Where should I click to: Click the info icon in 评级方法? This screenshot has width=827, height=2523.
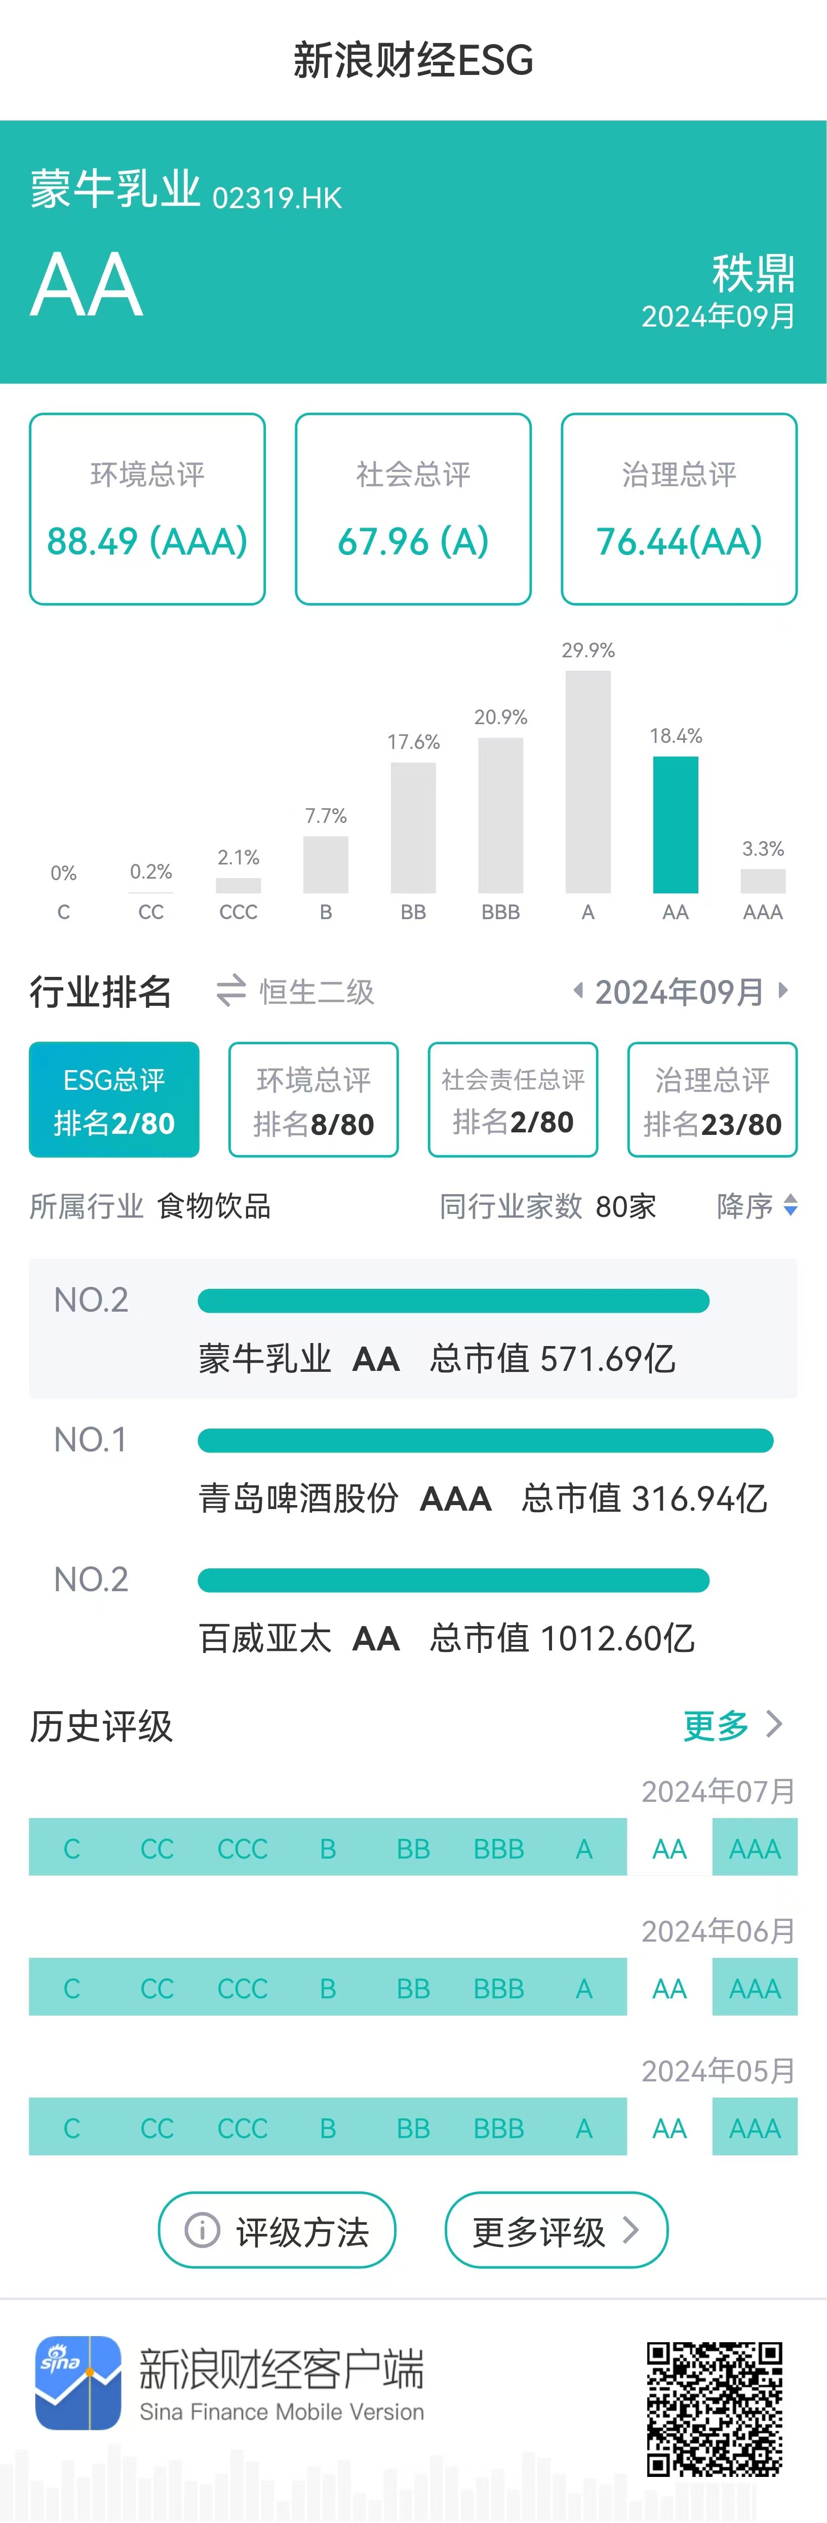point(203,2230)
